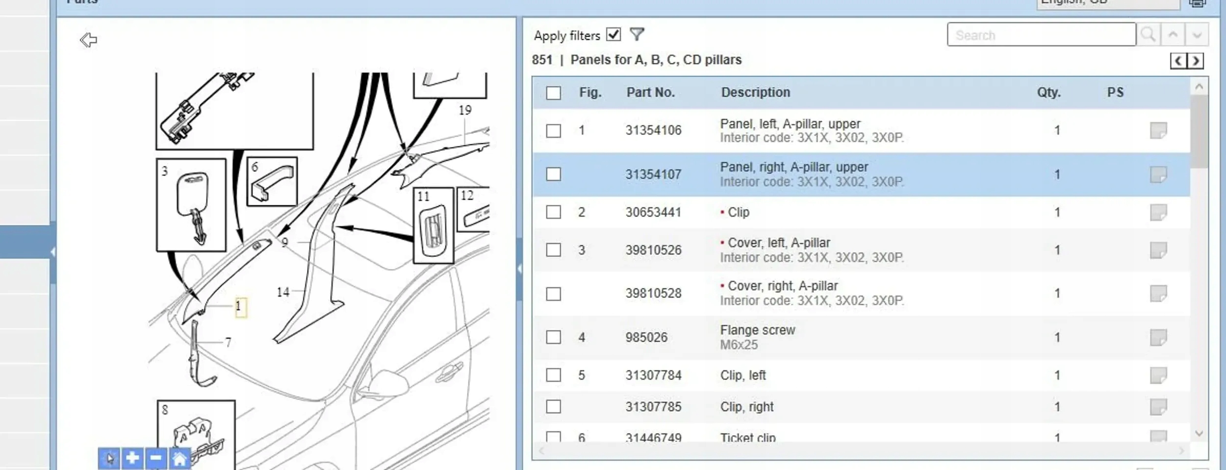Jump to previous search result arrow

coord(1173,35)
